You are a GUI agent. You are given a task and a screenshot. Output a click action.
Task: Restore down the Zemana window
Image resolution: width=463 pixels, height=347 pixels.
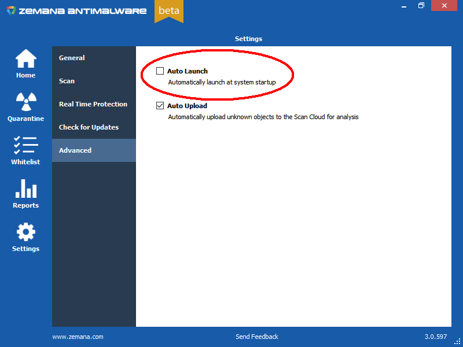421,6
